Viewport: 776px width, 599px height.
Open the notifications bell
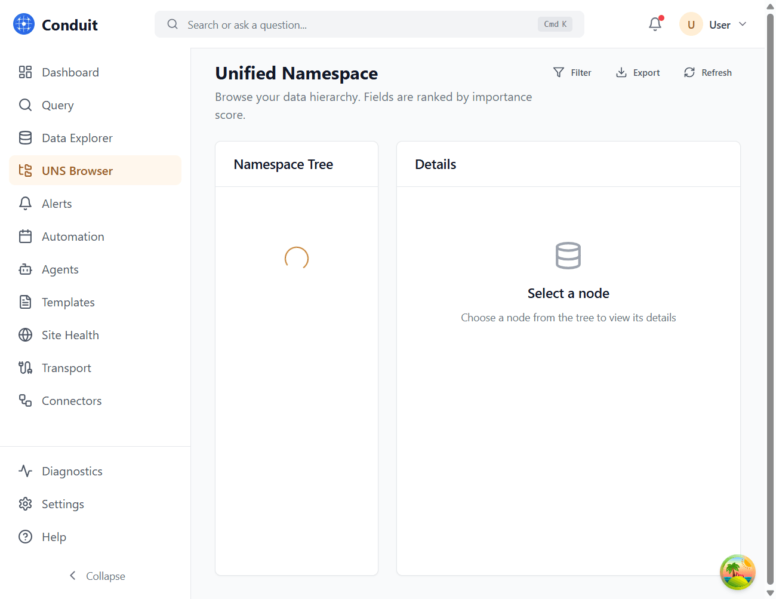tap(655, 24)
